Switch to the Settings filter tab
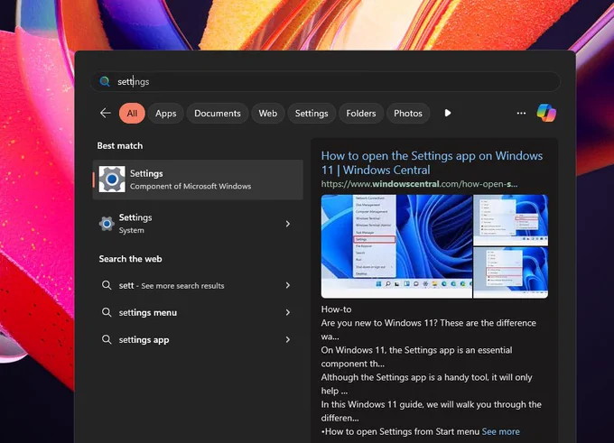The height and width of the screenshot is (443, 614). point(312,113)
